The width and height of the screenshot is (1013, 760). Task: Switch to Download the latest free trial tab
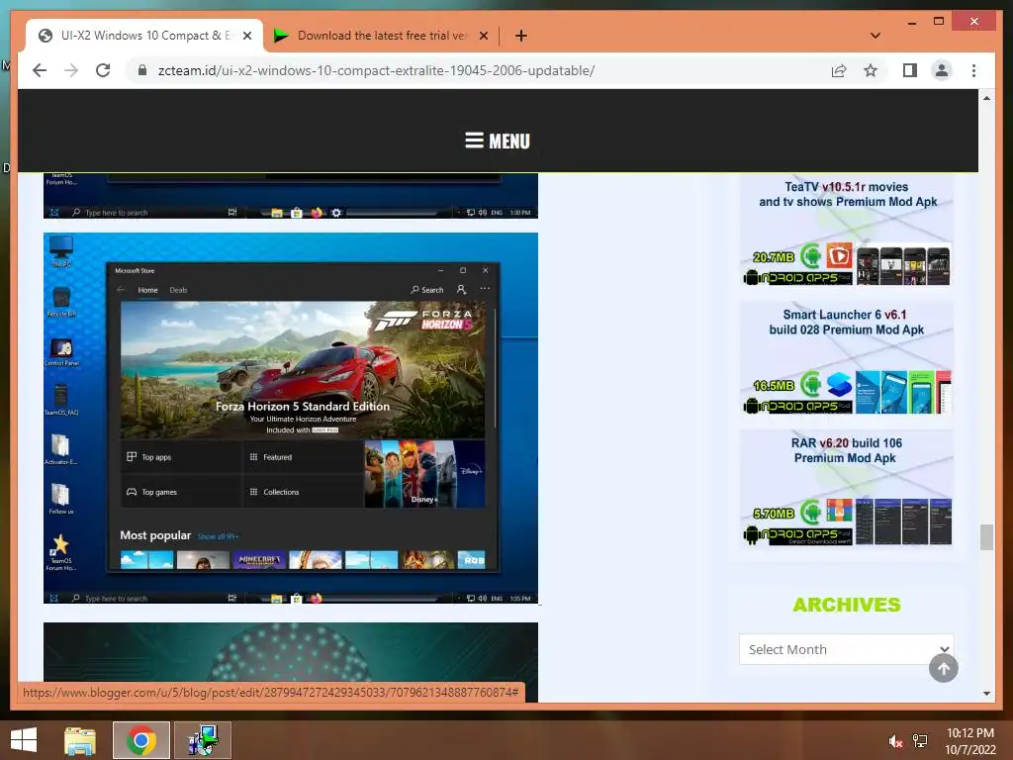pos(381,36)
